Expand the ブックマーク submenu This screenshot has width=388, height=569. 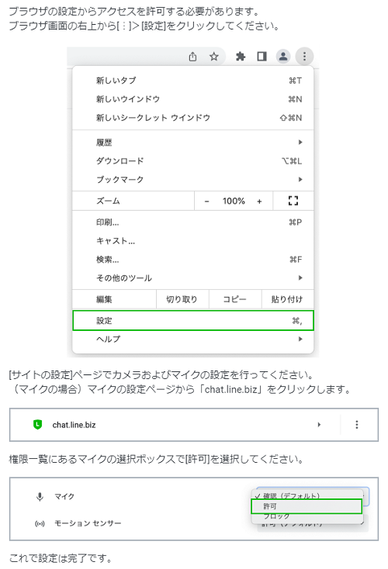[x=193, y=179]
